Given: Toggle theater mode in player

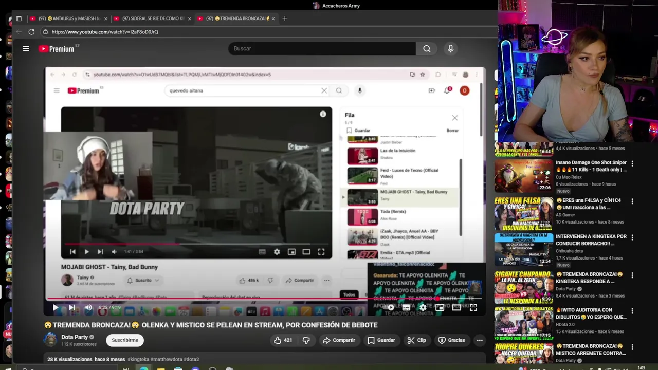Looking at the screenshot, I should pos(456,308).
